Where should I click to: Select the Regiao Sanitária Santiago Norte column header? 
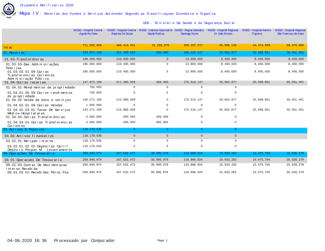pos(189,32)
